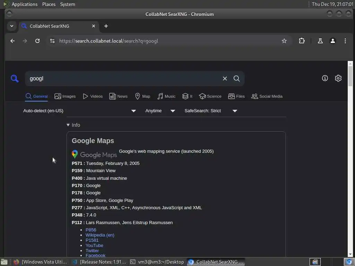View site information icon in address bar

click(x=52, y=41)
